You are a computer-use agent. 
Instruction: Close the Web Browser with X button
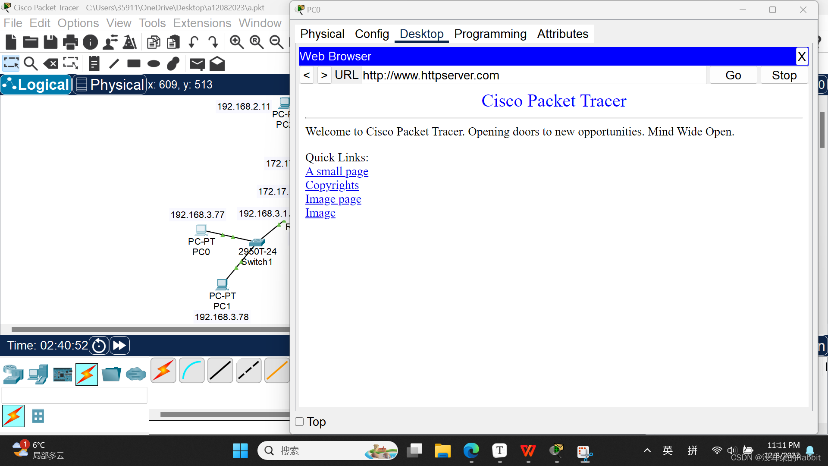tap(802, 56)
